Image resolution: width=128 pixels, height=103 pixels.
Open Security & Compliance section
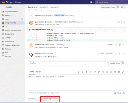tap(13, 30)
